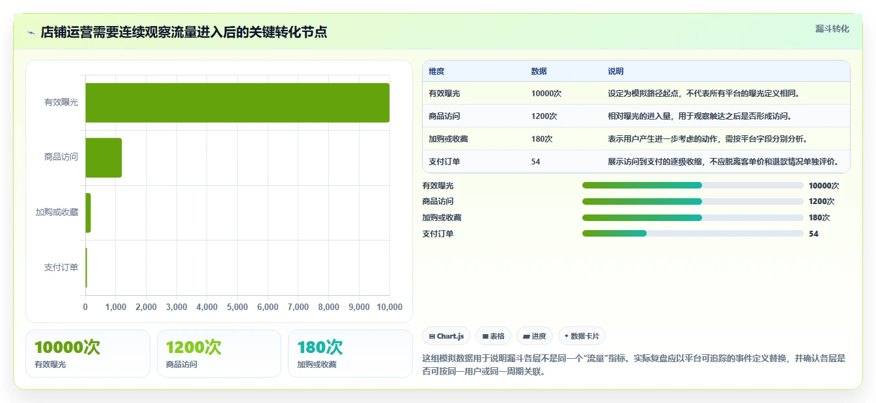
Task: Click the 有效曝光 progress bar
Action: 693,185
